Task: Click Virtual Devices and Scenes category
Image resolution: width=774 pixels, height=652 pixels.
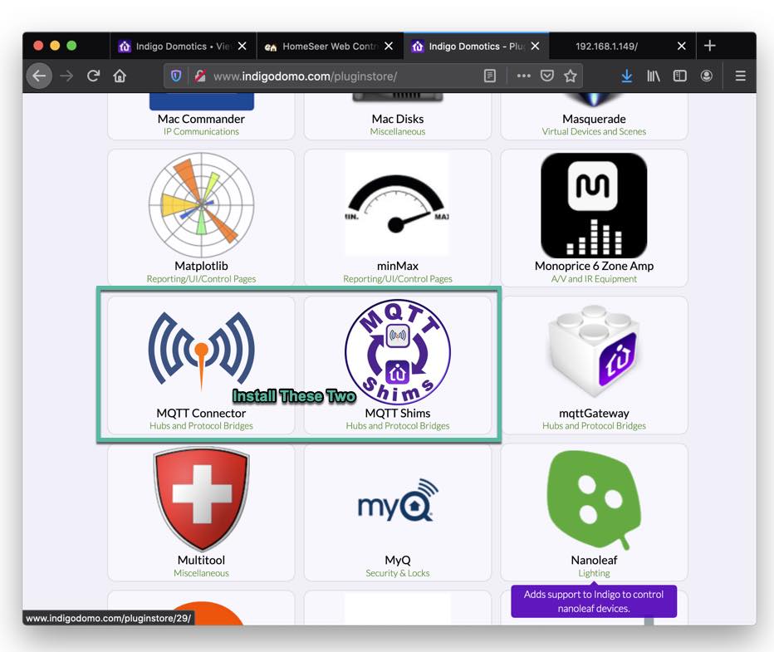Action: (x=594, y=132)
